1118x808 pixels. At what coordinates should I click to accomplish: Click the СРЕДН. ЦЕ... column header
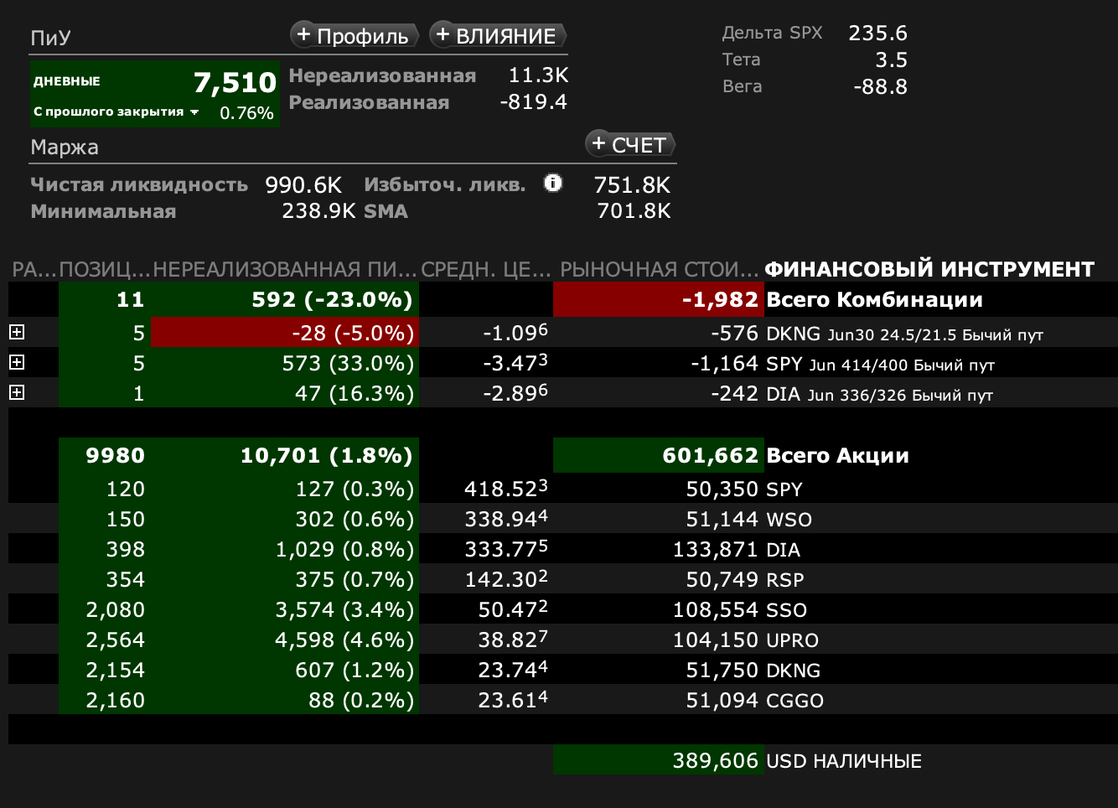coord(486,269)
